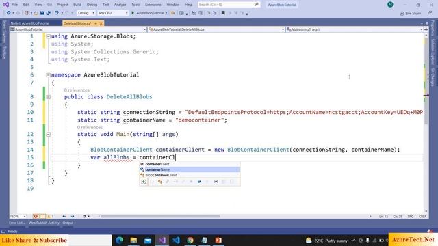
Task: Open the Web Publish Activity tab
Action: click(x=44, y=223)
